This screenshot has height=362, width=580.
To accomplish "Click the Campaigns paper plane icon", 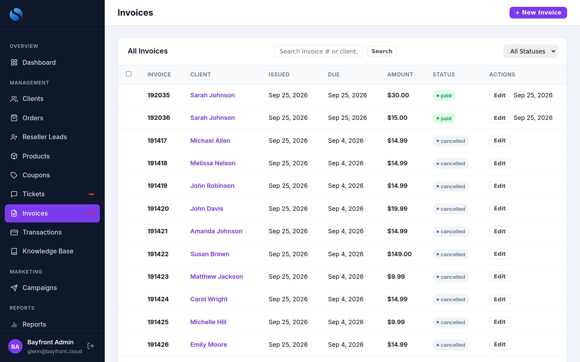I will [14, 288].
